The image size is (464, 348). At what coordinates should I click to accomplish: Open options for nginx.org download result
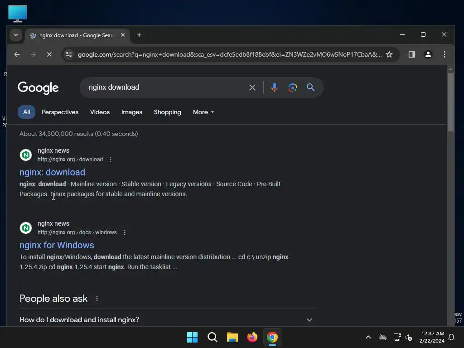click(x=111, y=159)
